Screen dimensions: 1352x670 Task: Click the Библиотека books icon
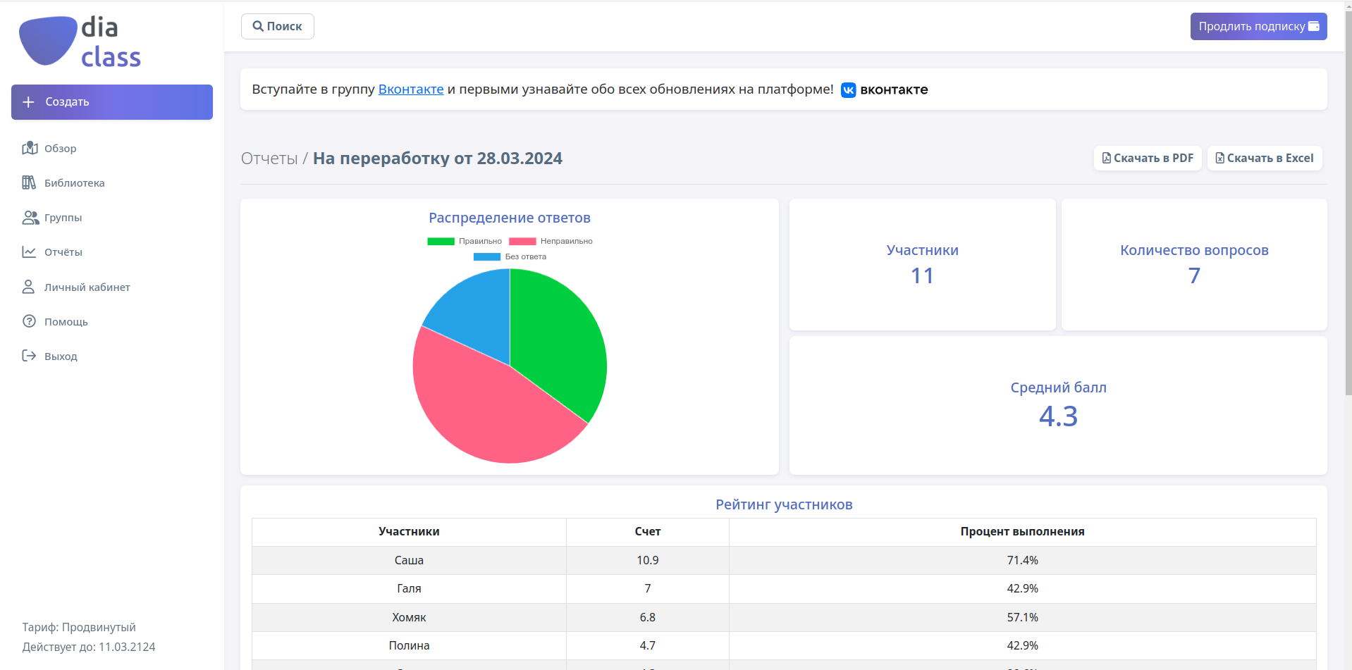point(29,182)
